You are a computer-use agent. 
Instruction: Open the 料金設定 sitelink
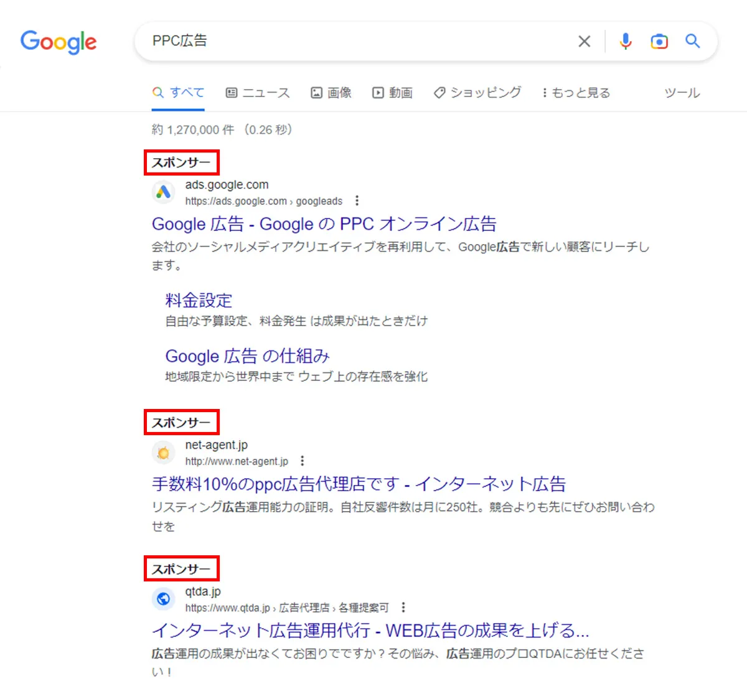click(198, 300)
